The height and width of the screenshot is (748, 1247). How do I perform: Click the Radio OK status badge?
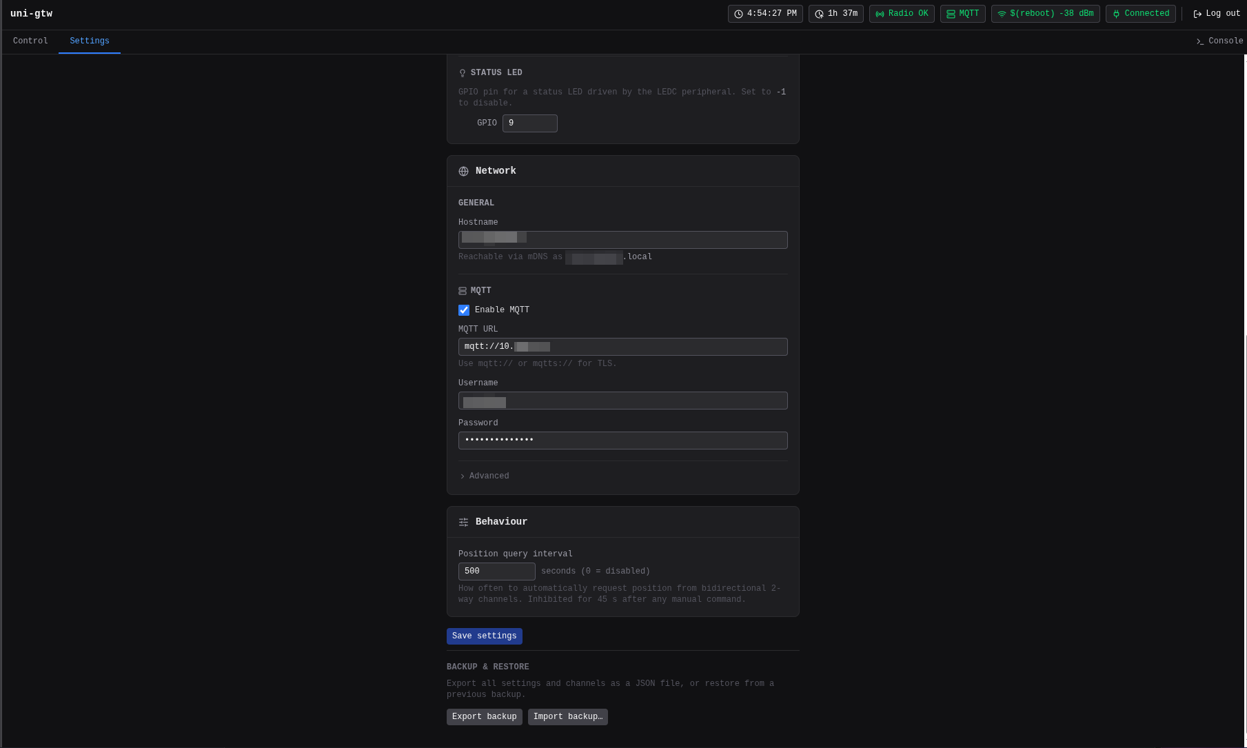point(902,14)
